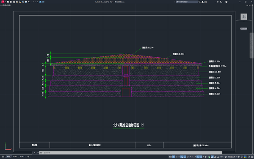Image resolution: width=254 pixels, height=159 pixels.
Task: Click the Plot (print) icon
Action: pos(26,2)
